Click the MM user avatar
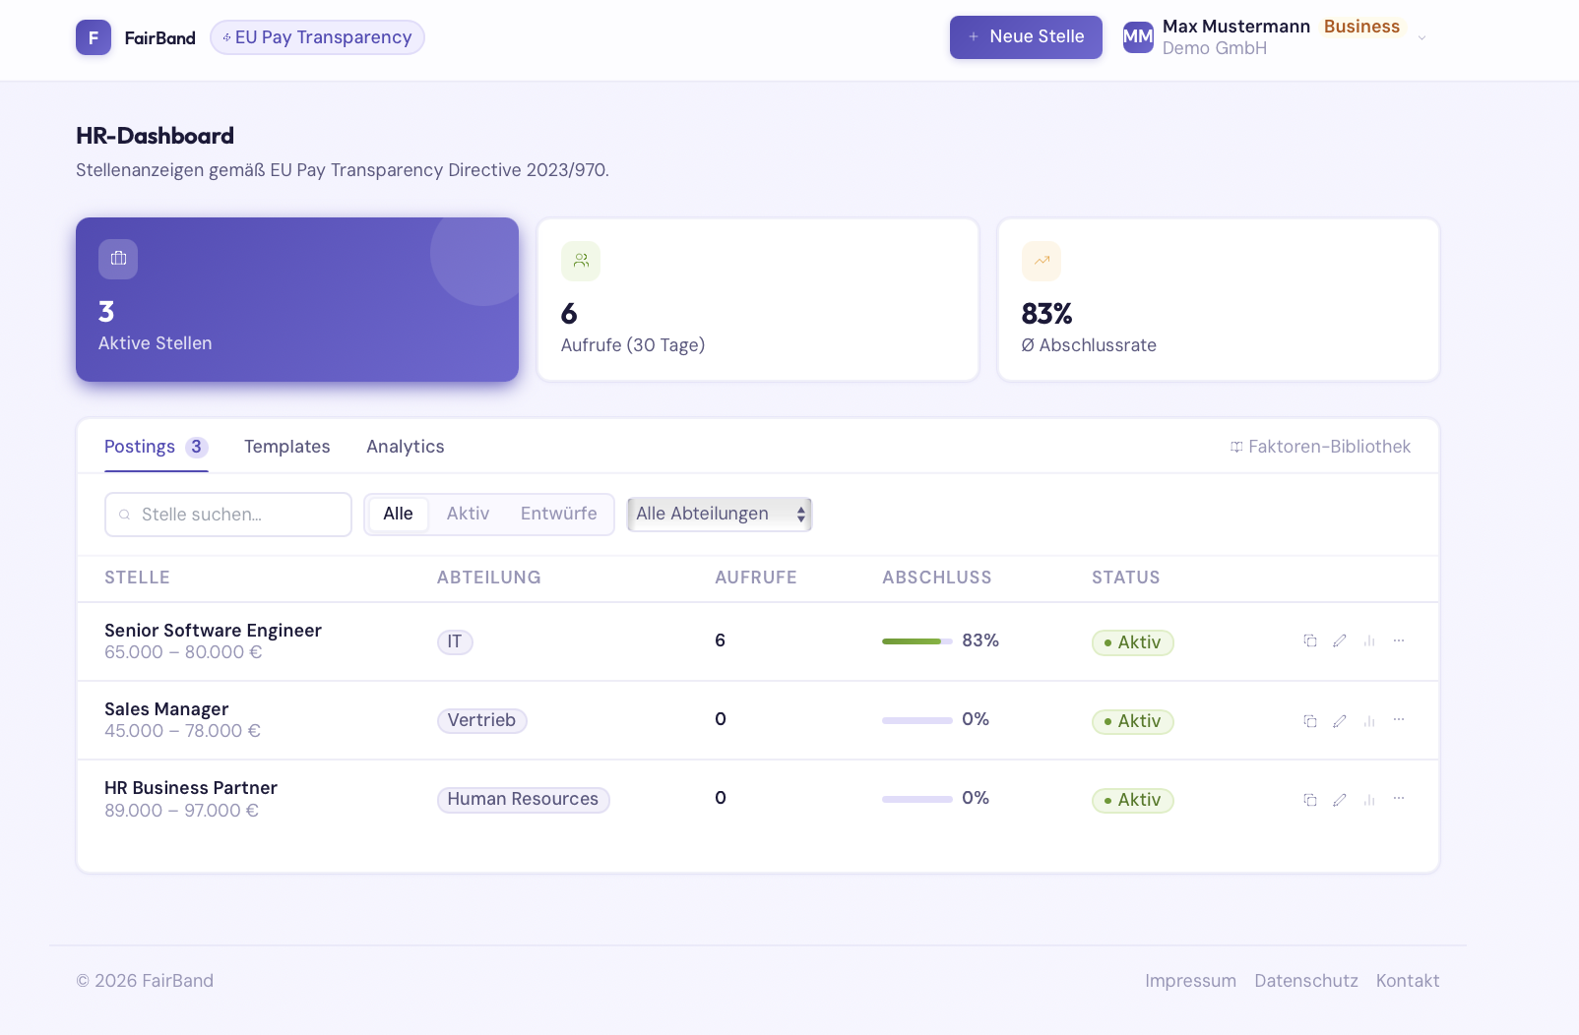1579x1035 pixels. (1138, 37)
